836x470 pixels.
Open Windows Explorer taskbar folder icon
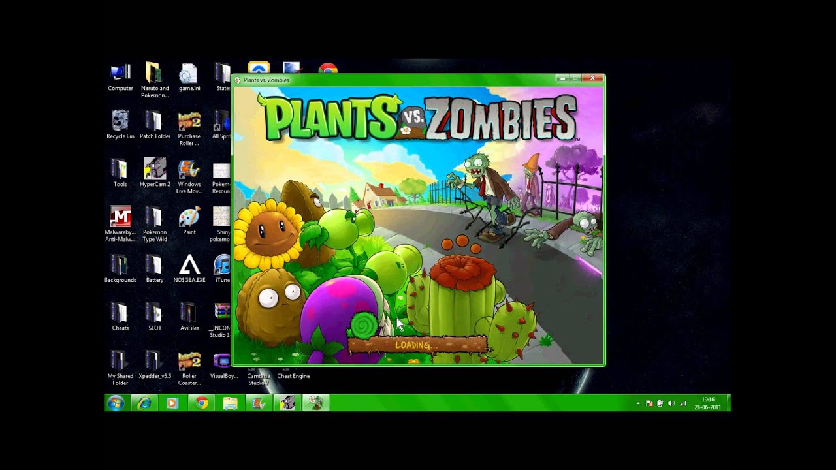coord(230,403)
